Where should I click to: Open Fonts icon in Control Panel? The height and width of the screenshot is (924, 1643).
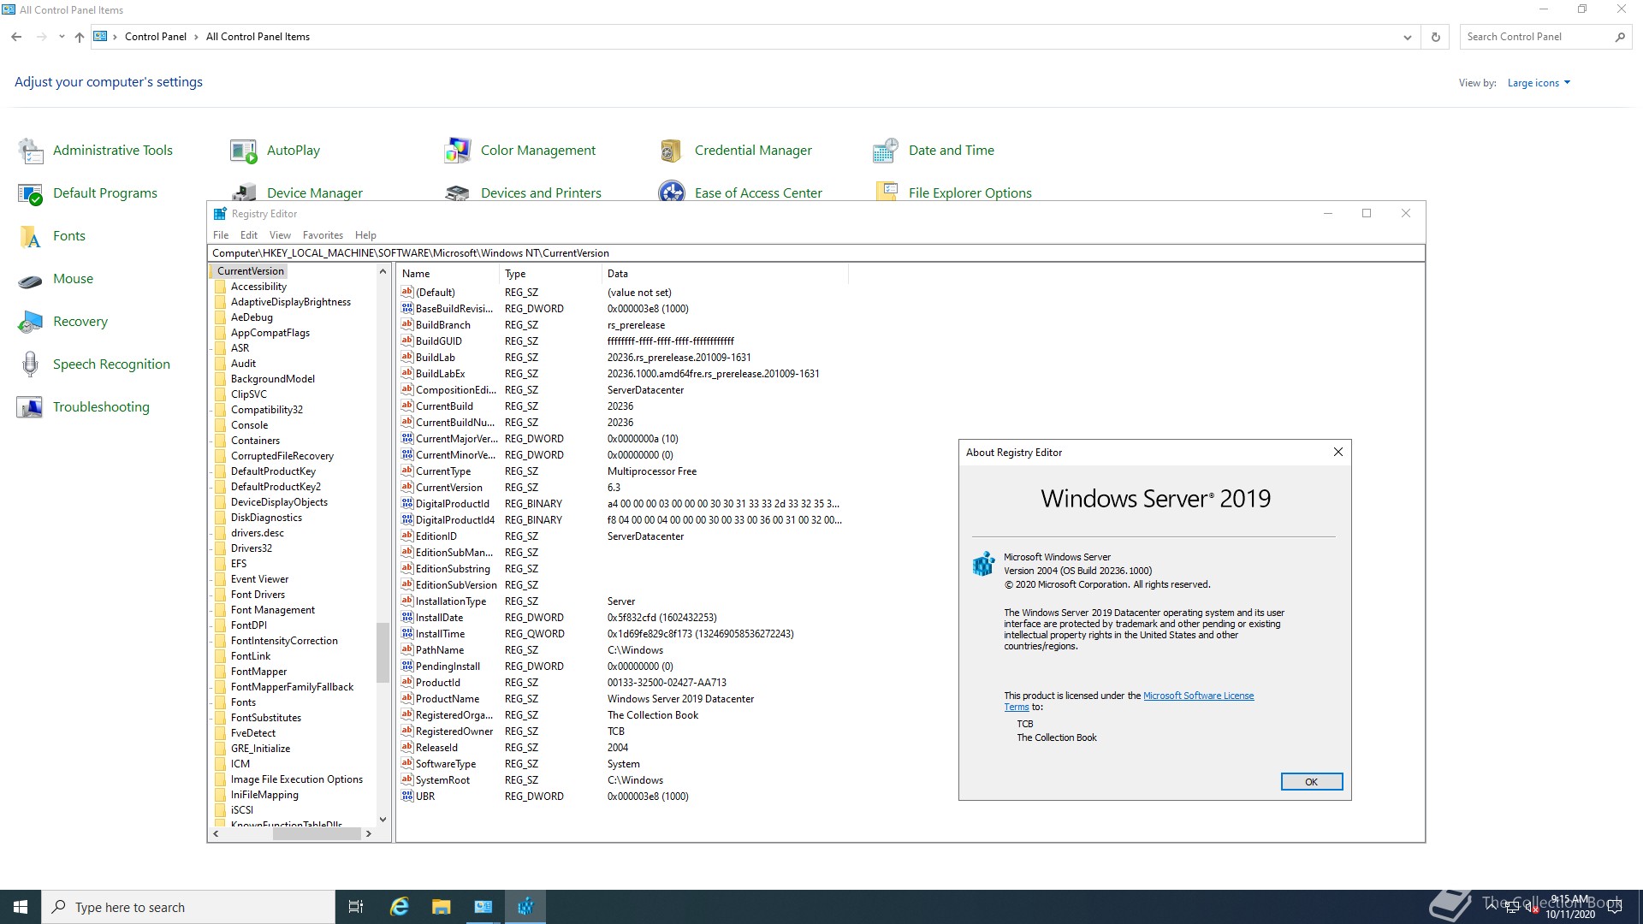click(31, 236)
